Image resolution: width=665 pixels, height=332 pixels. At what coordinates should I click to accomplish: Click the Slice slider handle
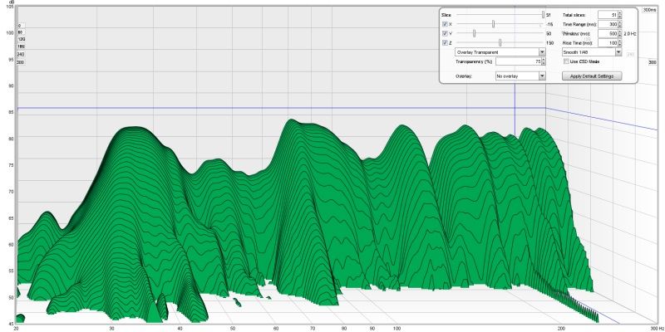pyautogui.click(x=542, y=15)
